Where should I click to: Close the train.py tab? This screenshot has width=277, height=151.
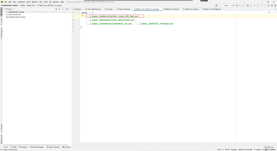coord(82,9)
